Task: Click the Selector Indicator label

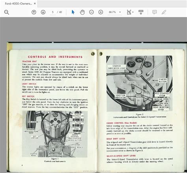Action: pyautogui.click(x=120, y=97)
